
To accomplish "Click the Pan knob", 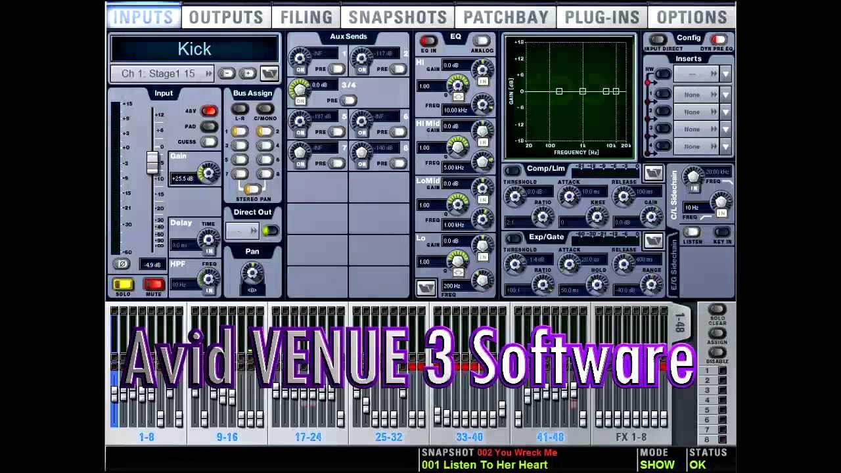I will [x=252, y=272].
